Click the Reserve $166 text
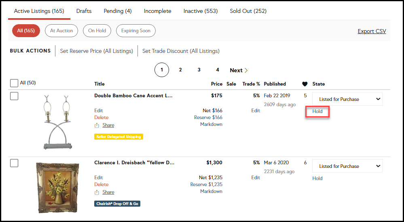 (208, 117)
